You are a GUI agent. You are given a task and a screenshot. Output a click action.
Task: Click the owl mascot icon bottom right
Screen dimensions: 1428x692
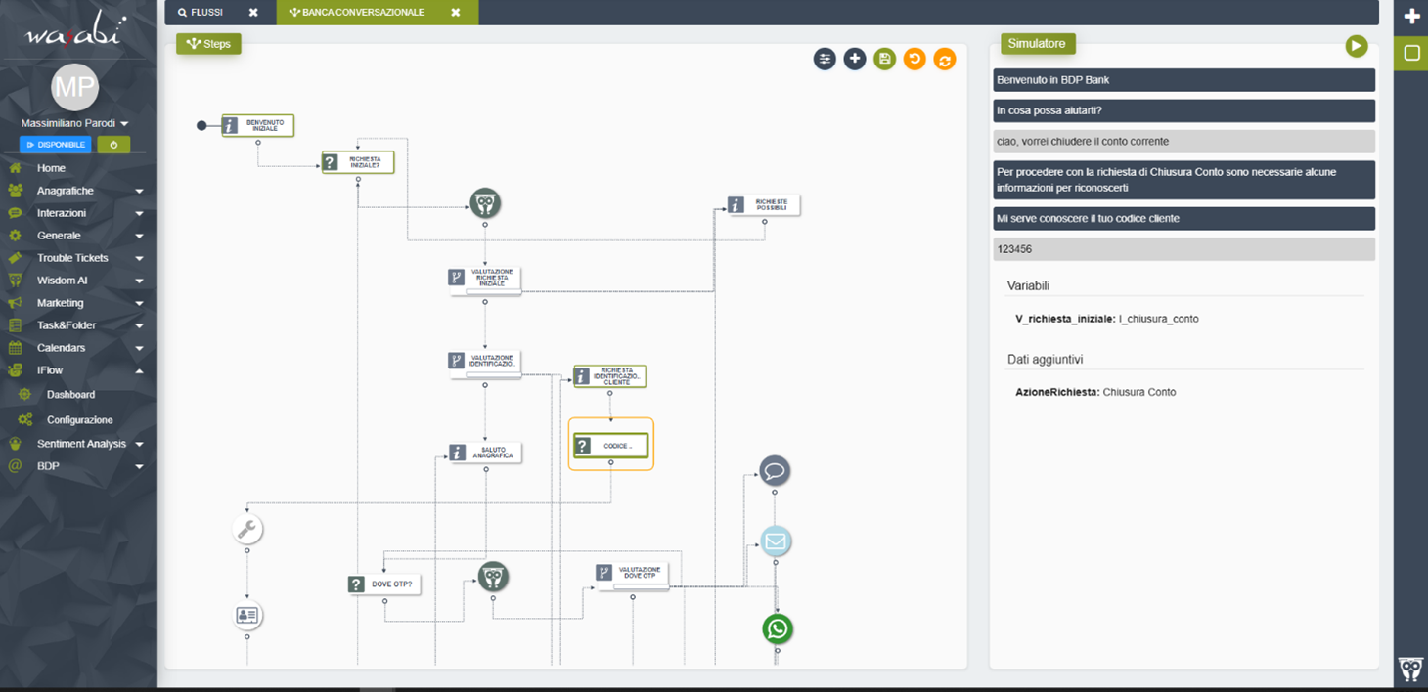[1409, 670]
